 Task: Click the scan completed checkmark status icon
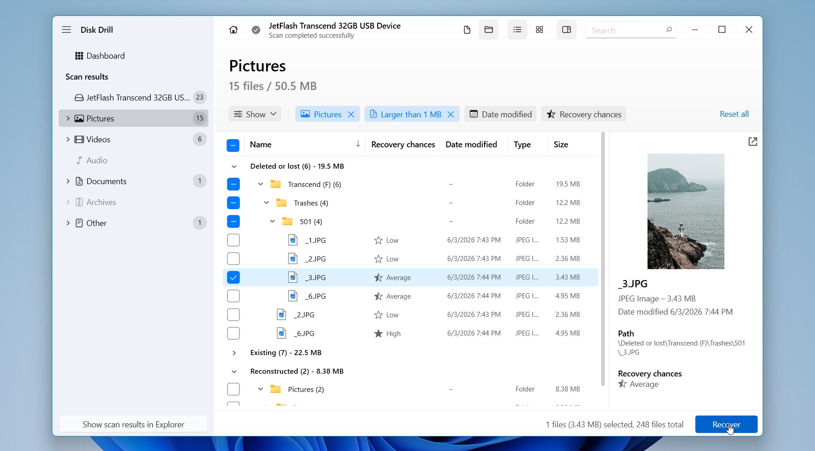(x=256, y=30)
